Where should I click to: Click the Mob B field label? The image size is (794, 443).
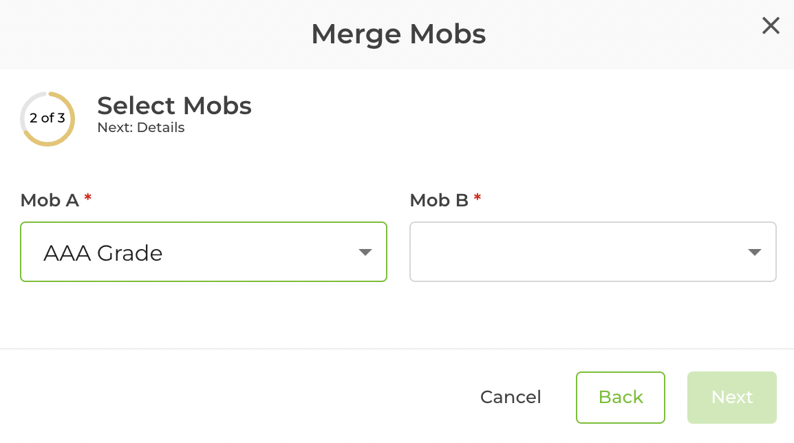(x=438, y=200)
